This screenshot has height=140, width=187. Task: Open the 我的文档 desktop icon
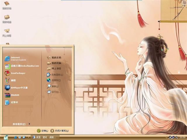pyautogui.click(x=7, y=5)
